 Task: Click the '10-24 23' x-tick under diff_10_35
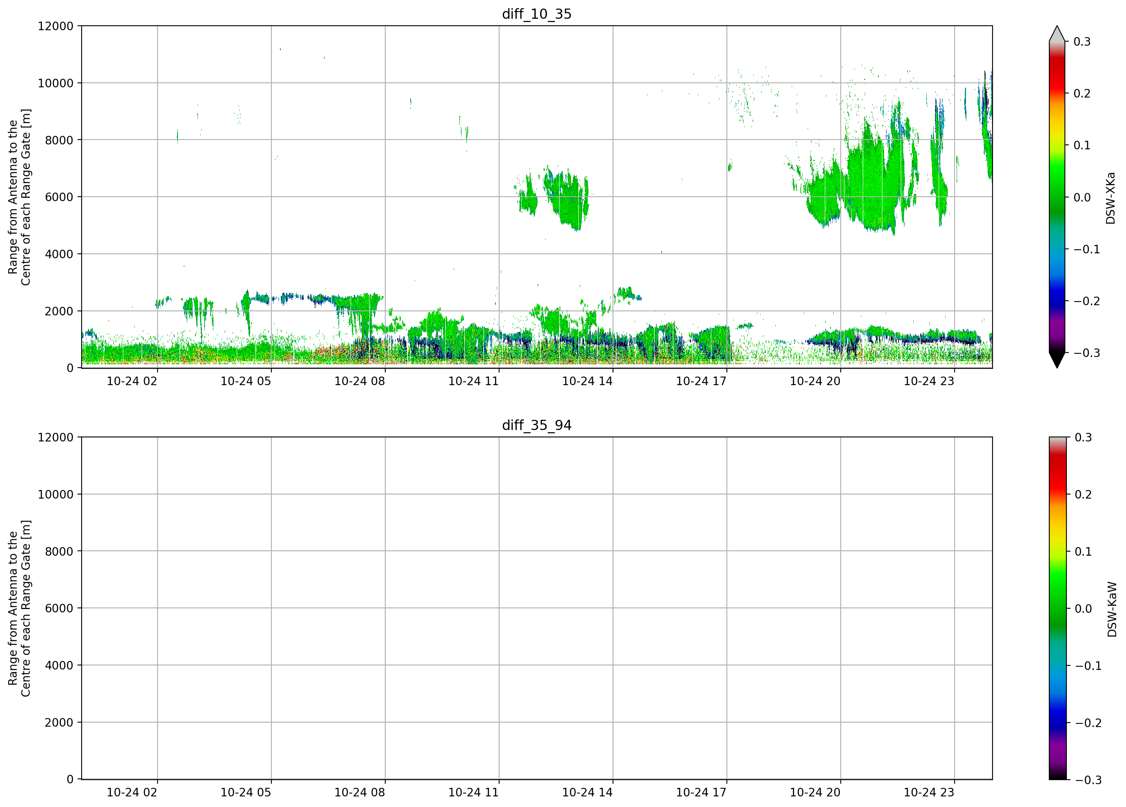pyautogui.click(x=929, y=381)
